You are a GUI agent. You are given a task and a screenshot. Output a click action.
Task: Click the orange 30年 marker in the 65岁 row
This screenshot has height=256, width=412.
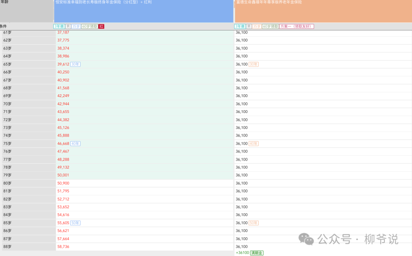pyautogui.click(x=254, y=64)
